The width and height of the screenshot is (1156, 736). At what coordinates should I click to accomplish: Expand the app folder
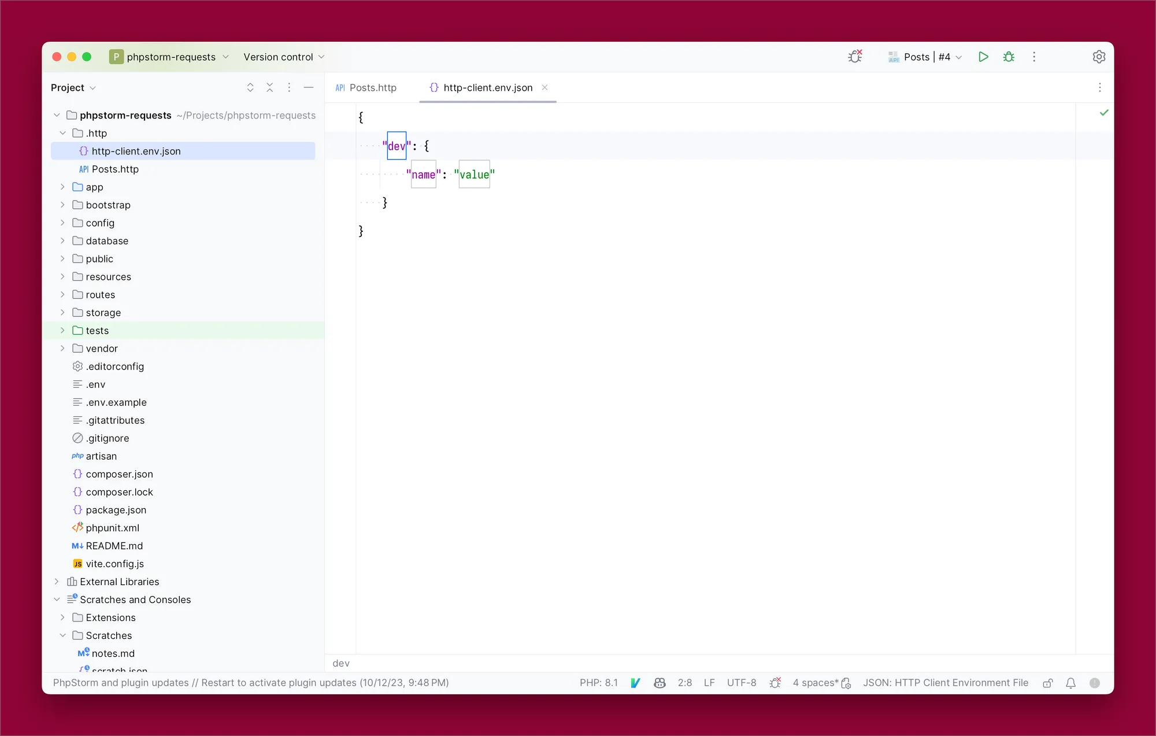tap(62, 187)
